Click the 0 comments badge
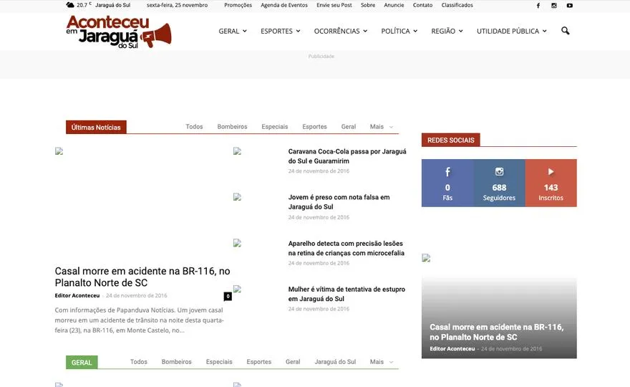The width and height of the screenshot is (630, 387). click(x=228, y=297)
